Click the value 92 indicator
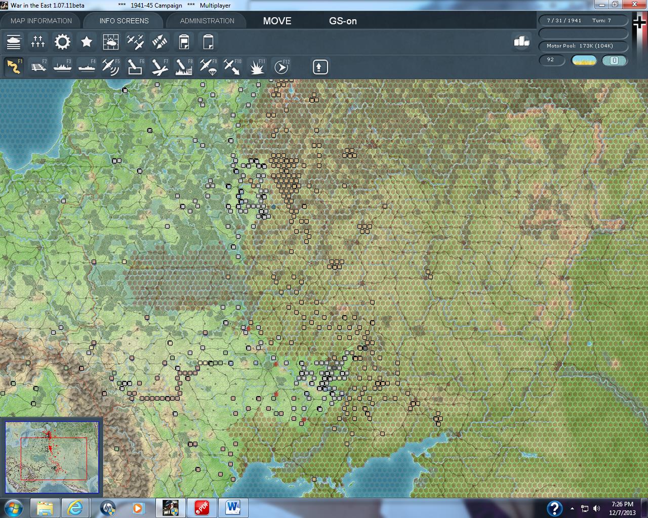 point(551,60)
